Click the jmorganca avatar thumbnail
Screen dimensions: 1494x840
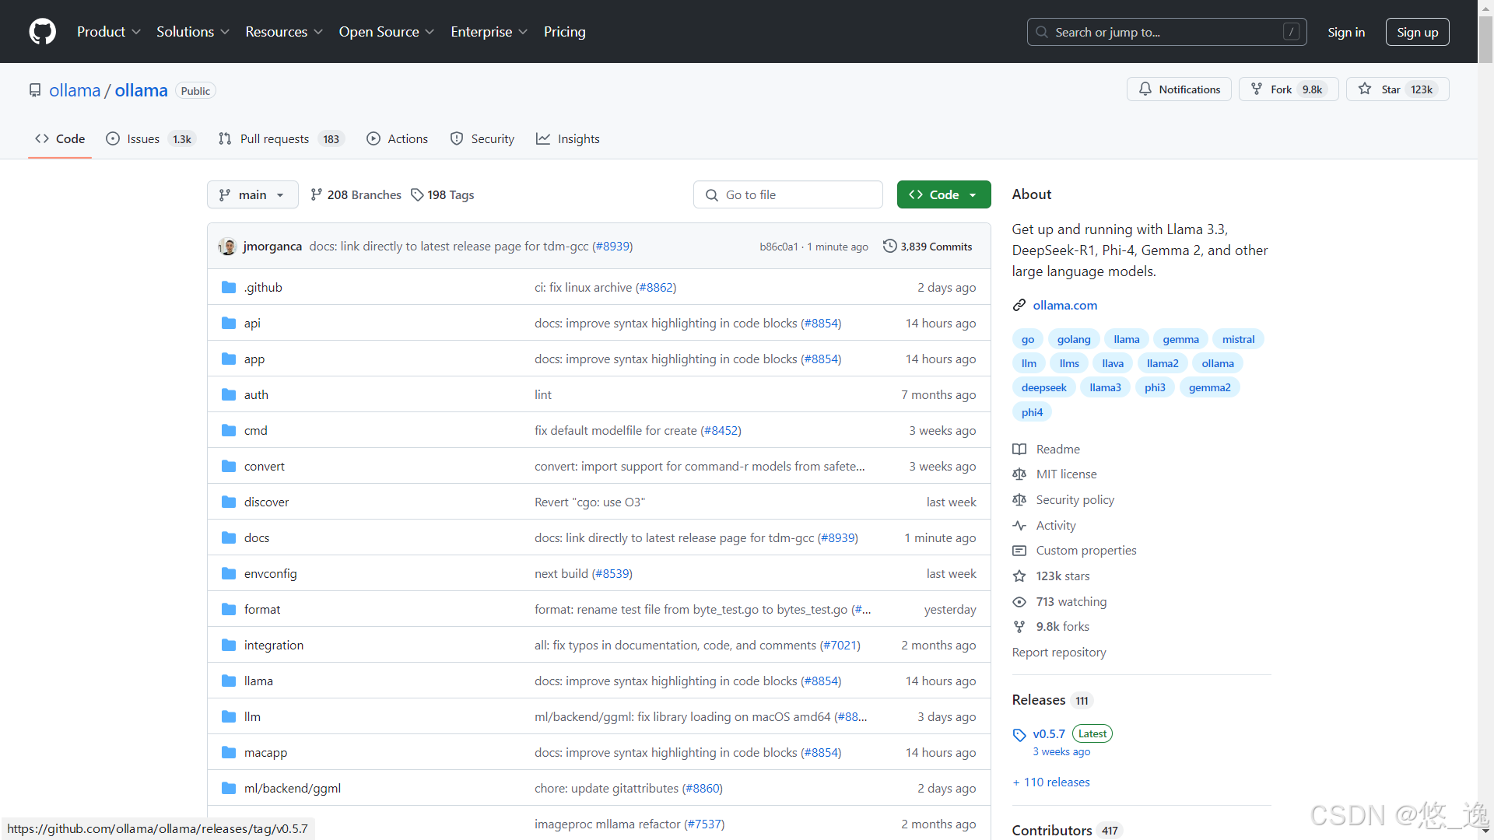pos(228,247)
